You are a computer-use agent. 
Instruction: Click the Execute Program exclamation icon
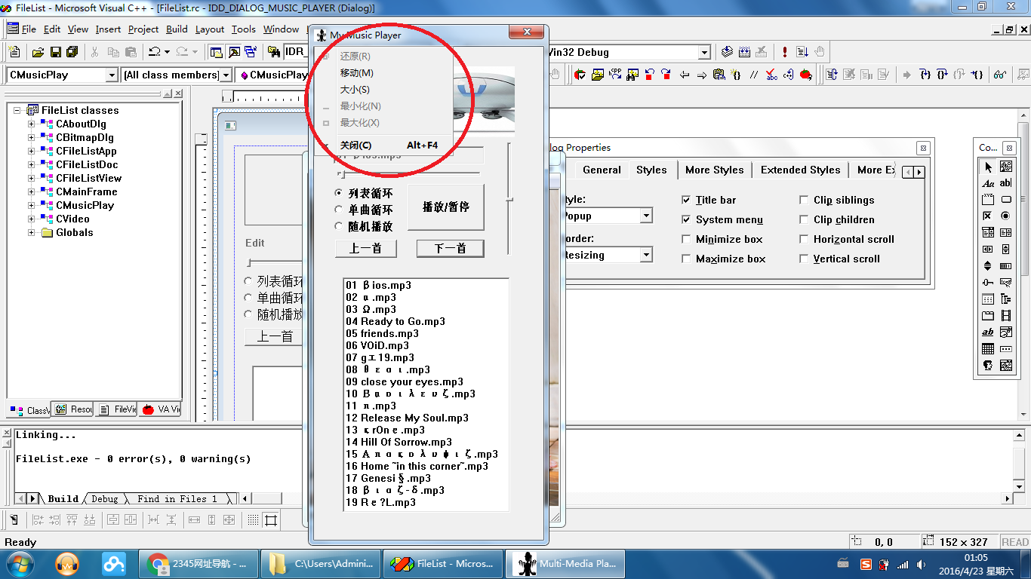pyautogui.click(x=785, y=52)
